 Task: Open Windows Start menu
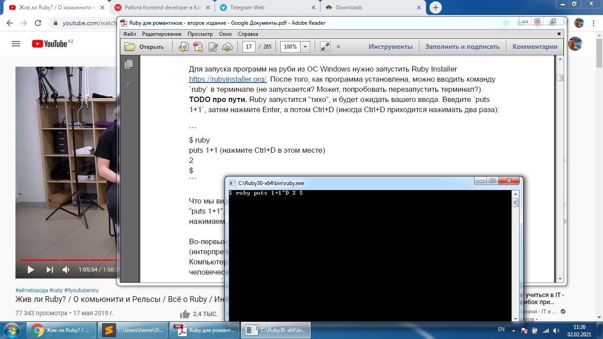pyautogui.click(x=12, y=330)
